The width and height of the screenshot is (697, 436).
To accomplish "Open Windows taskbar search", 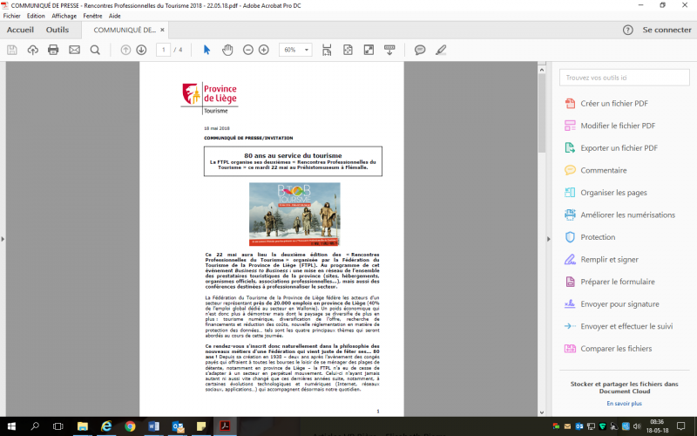I will [x=35, y=426].
